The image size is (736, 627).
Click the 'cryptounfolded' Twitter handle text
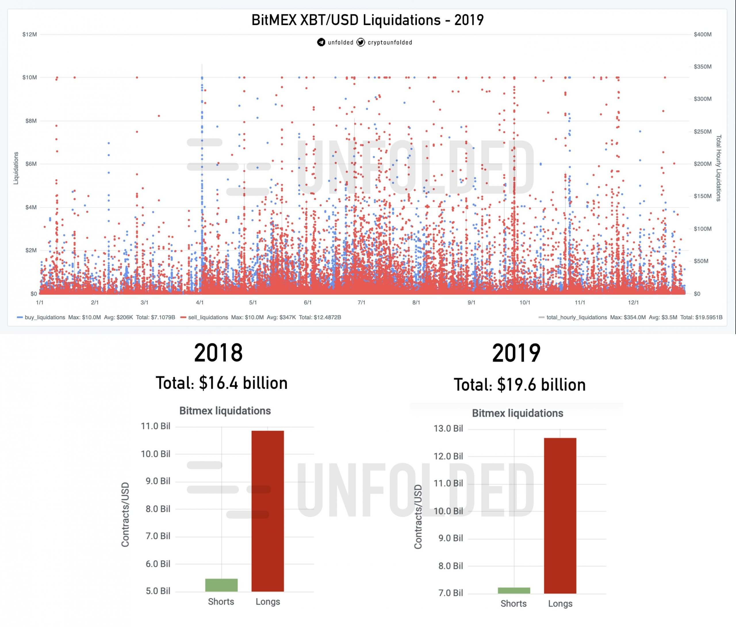click(390, 43)
